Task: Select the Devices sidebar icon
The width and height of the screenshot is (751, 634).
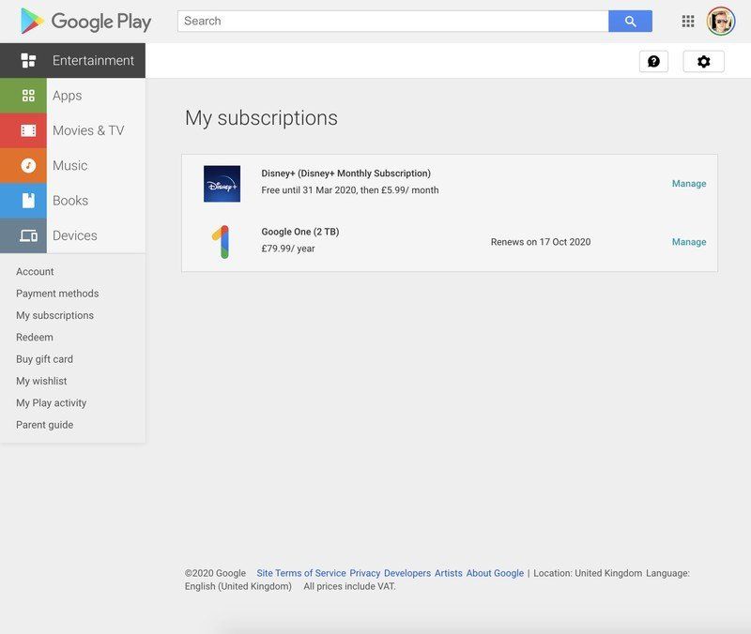Action: (26, 235)
